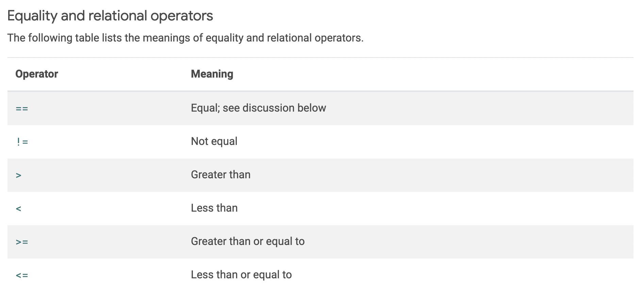This screenshot has height=296, width=643.
Task: Click 'Equal; see discussion below' text
Action: point(258,108)
